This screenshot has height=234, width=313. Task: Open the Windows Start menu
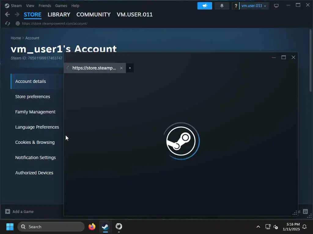coord(10,227)
